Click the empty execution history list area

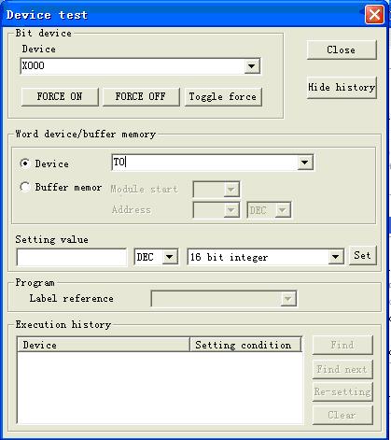pyautogui.click(x=160, y=388)
